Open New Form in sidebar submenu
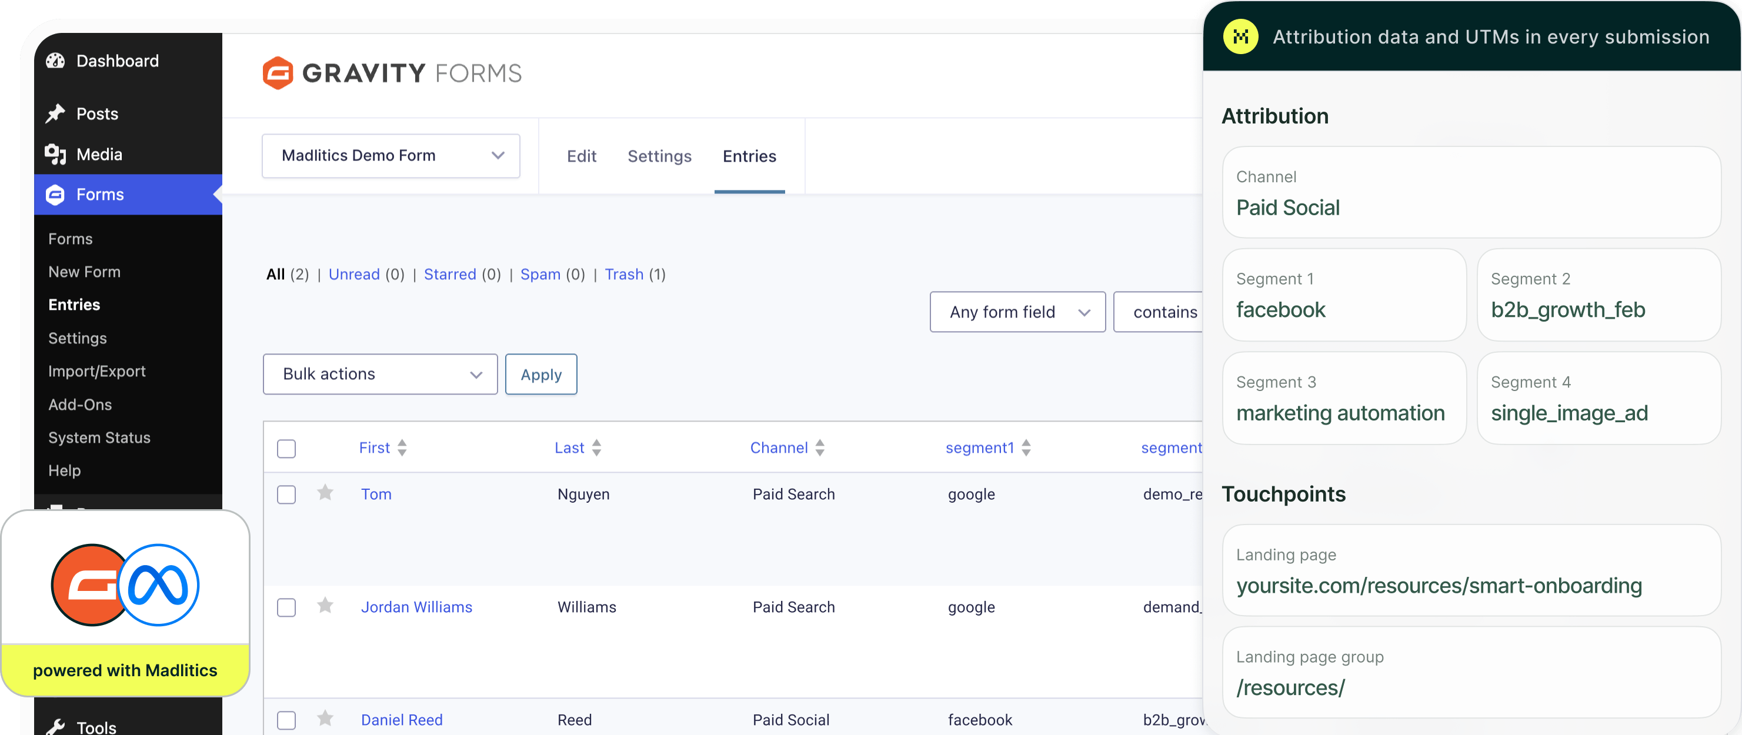The width and height of the screenshot is (1742, 735). point(85,272)
